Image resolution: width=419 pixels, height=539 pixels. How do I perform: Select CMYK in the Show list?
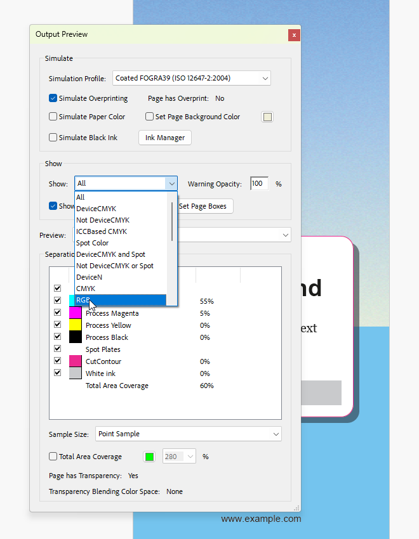click(x=121, y=289)
